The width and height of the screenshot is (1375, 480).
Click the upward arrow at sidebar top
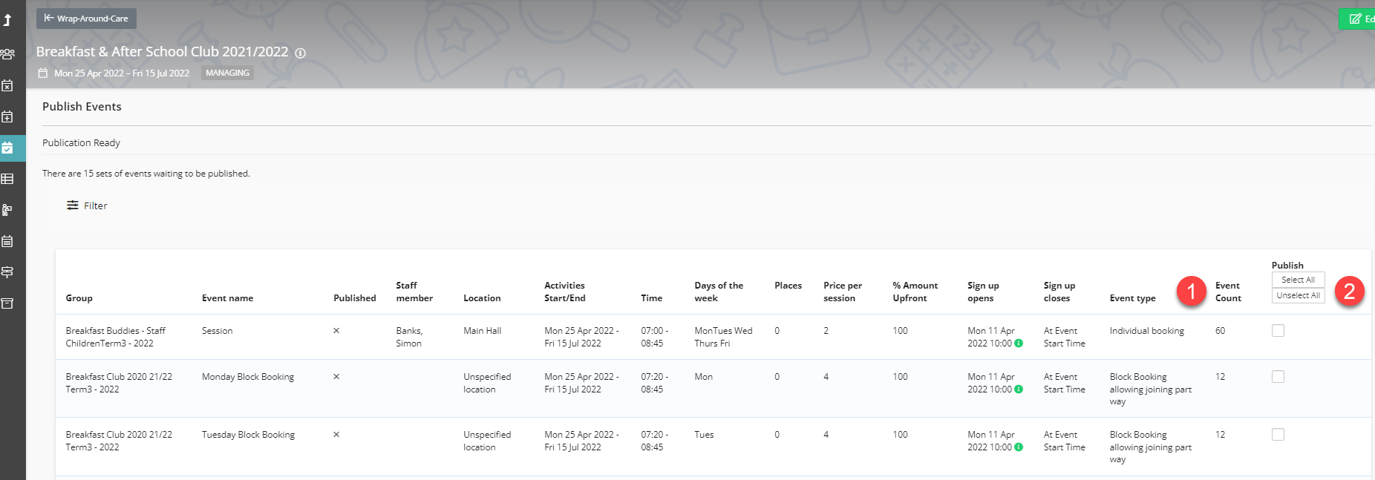point(7,20)
